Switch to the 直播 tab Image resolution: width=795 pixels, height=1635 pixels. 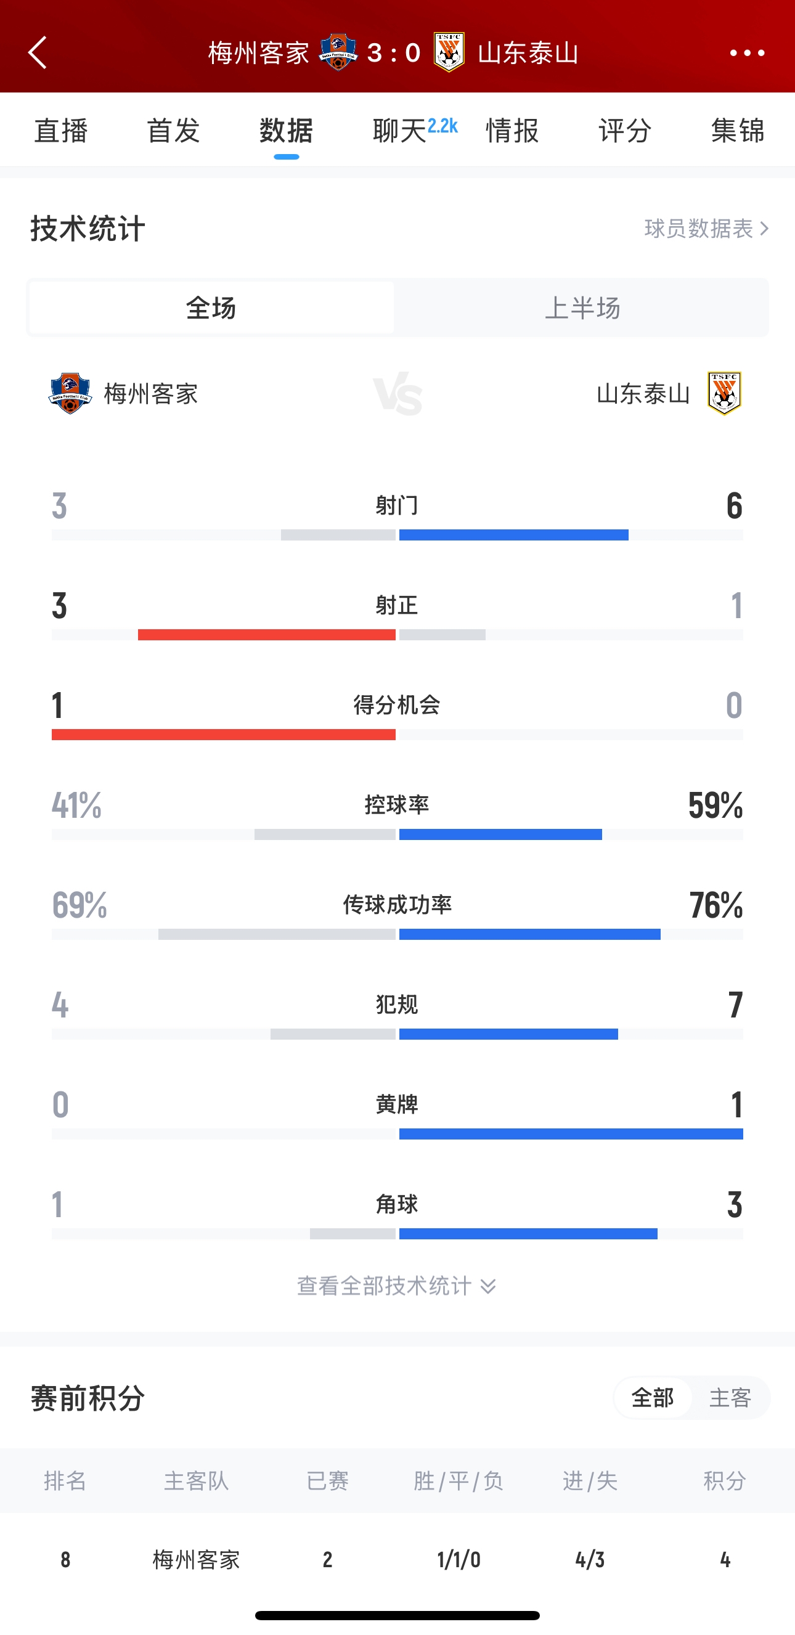(x=61, y=131)
